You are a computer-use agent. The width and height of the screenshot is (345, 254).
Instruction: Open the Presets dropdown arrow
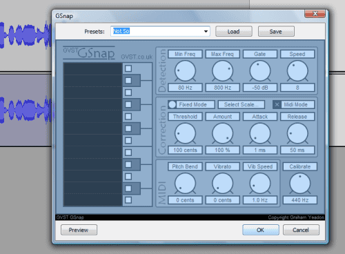(x=206, y=31)
